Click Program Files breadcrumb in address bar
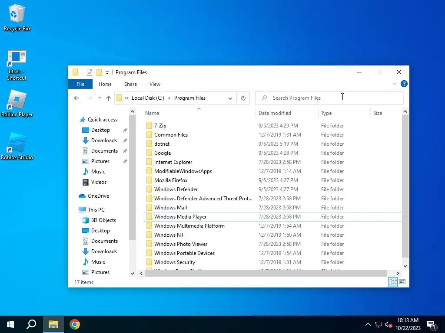The width and height of the screenshot is (445, 333). (189, 98)
